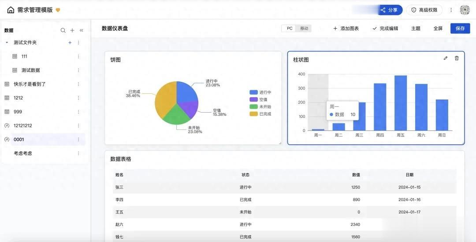Click the blue 保存 save button
This screenshot has width=476, height=242.
coord(460,29)
